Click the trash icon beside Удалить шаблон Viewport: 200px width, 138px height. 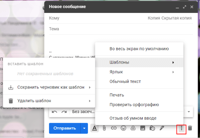pos(11,101)
